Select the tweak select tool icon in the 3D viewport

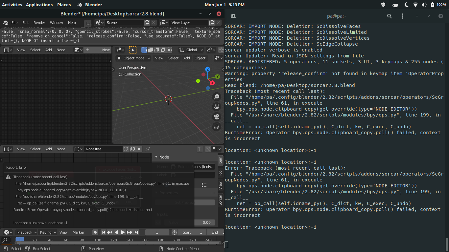coord(133,50)
